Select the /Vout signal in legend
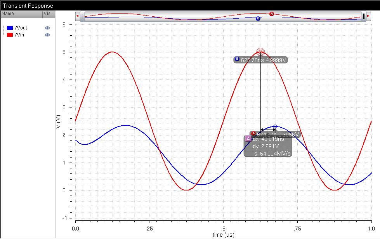The width and height of the screenshot is (380, 239). pos(21,28)
